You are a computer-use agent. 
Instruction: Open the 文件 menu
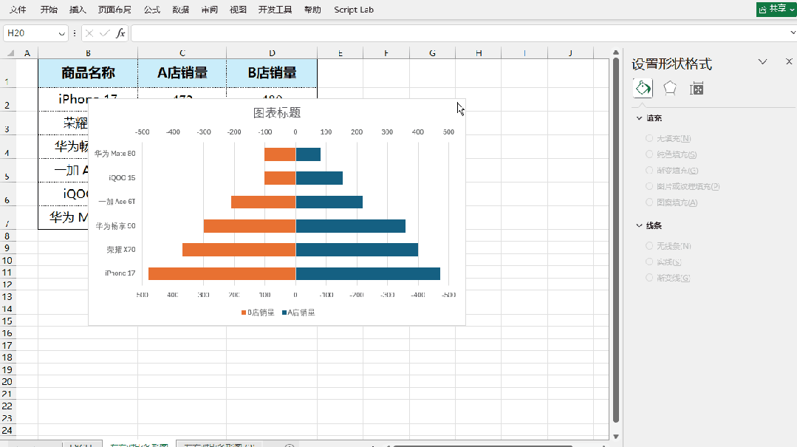[18, 10]
